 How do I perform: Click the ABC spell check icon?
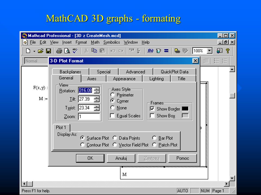(75, 51)
